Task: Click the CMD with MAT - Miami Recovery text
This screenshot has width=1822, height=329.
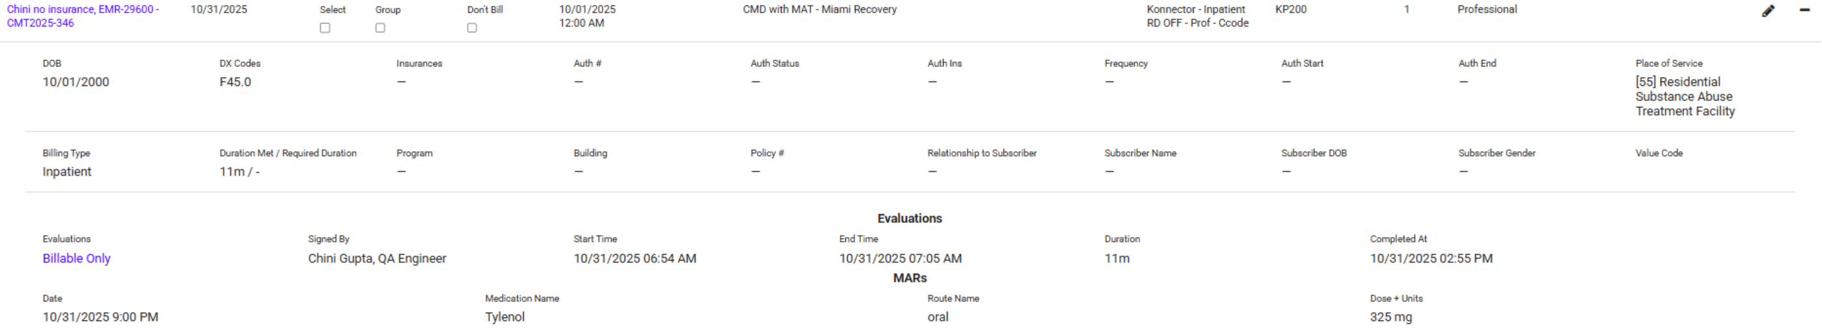Action: 819,9
